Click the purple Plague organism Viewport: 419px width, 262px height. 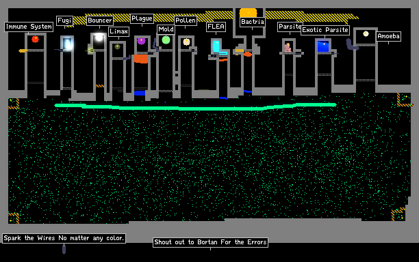[x=141, y=41]
